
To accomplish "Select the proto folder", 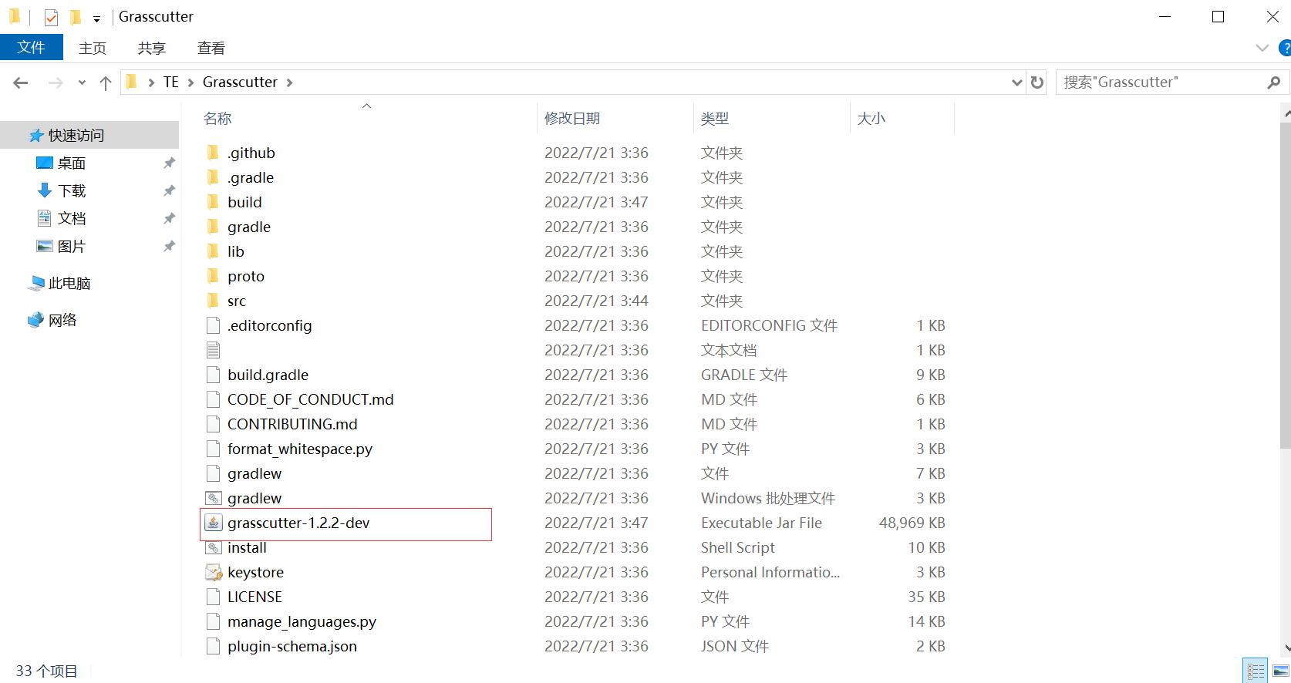I will coord(246,276).
